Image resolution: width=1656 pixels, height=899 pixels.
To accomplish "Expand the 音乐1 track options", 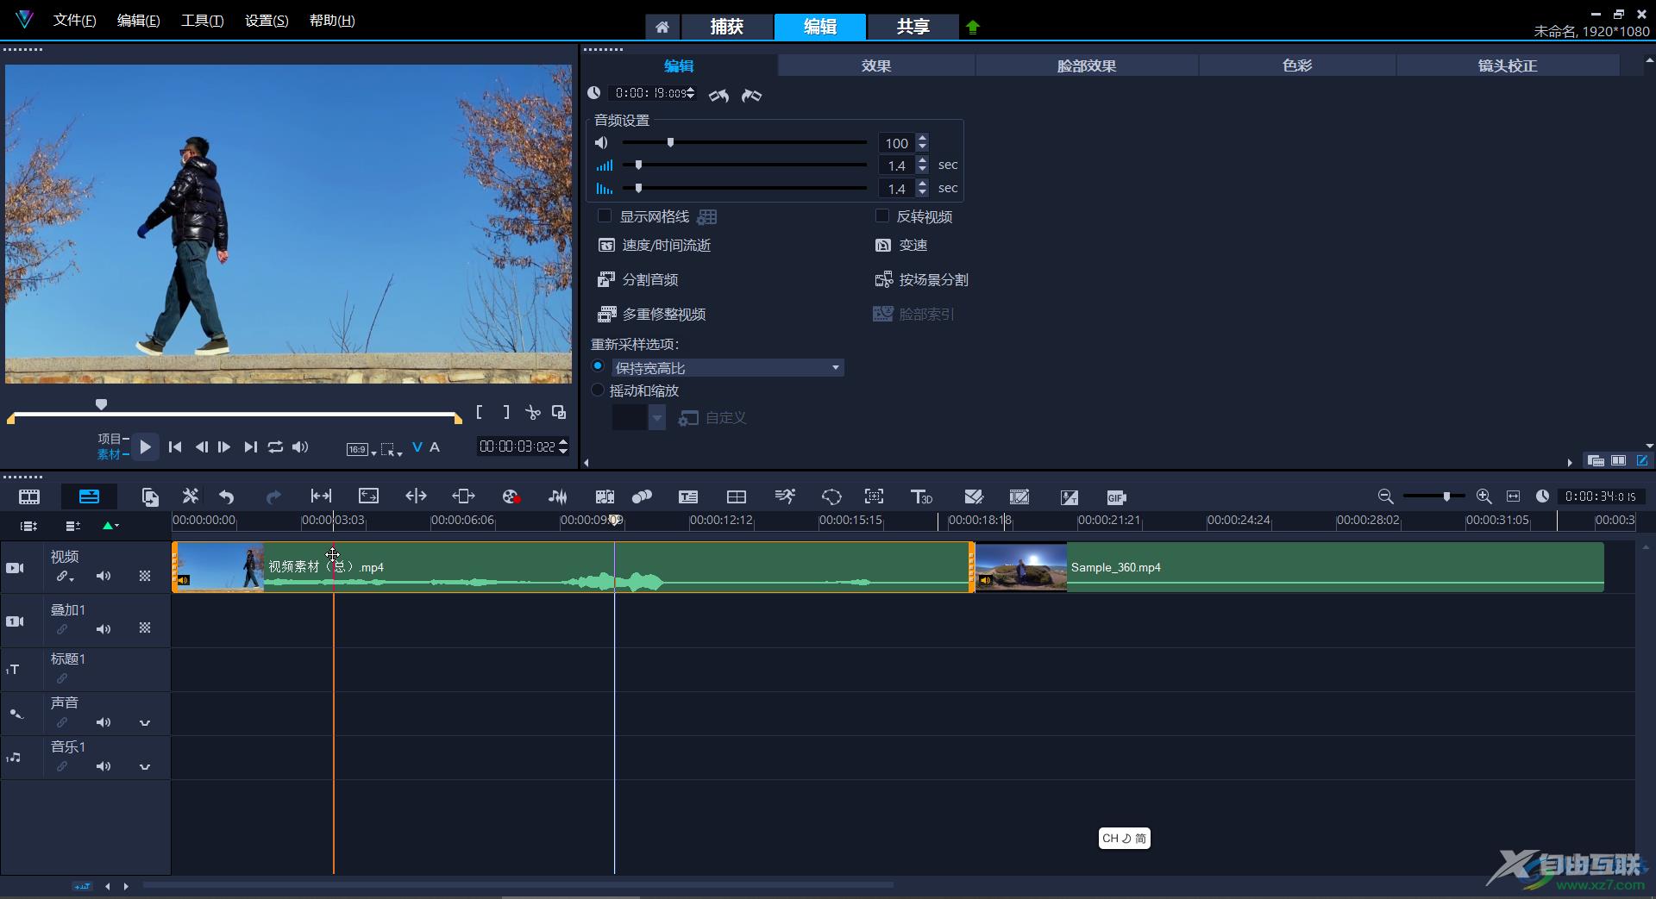I will pyautogui.click(x=145, y=766).
